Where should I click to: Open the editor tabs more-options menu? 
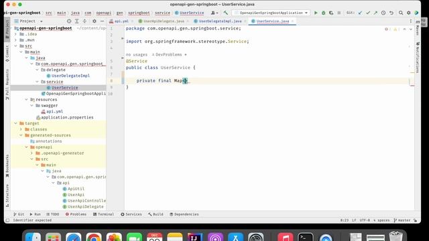pos(411,21)
